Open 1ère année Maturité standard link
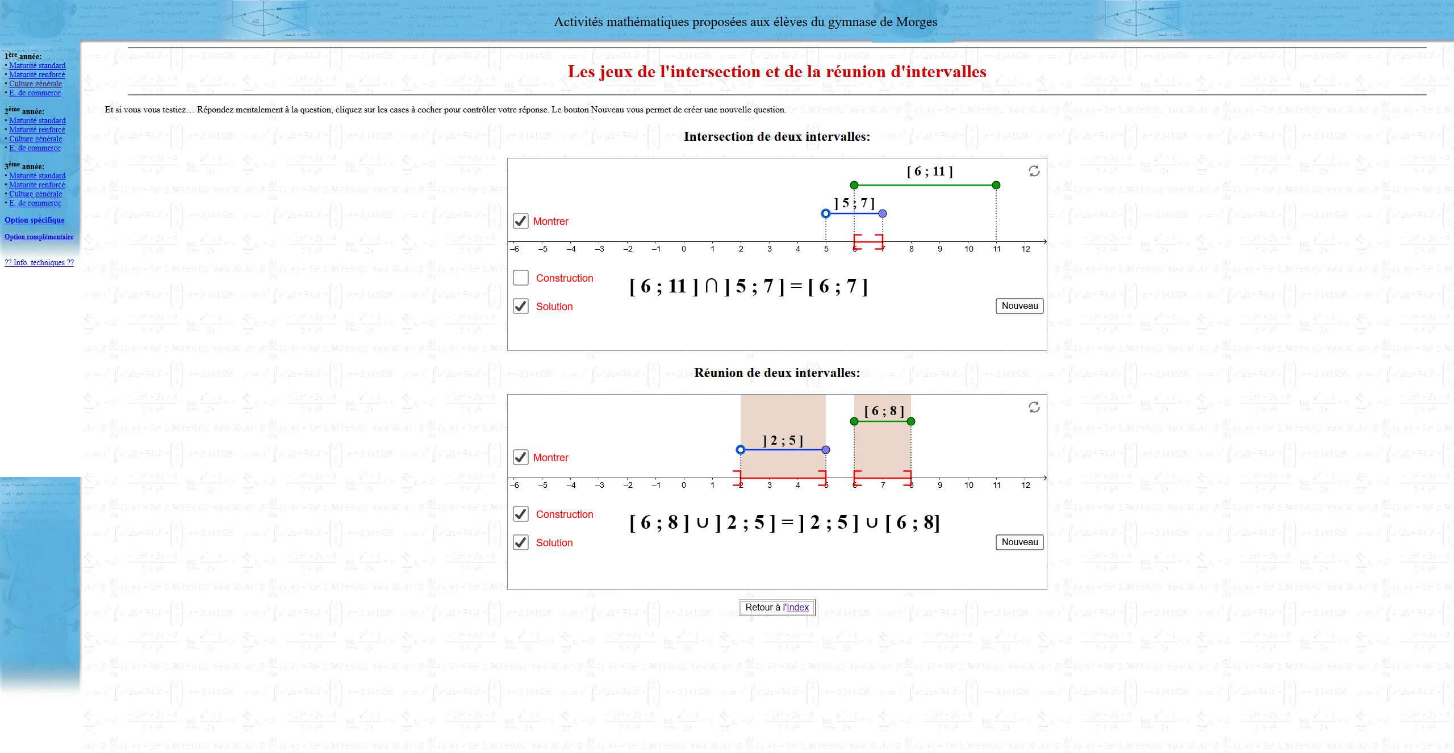The image size is (1454, 753). coord(37,65)
